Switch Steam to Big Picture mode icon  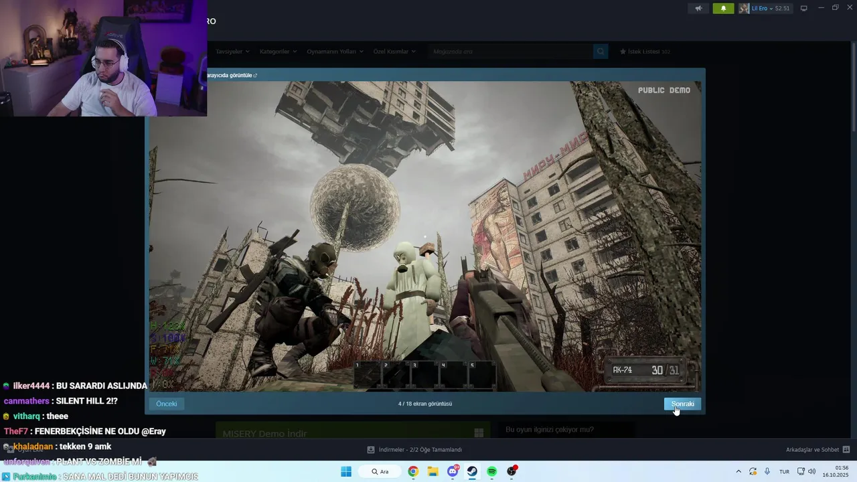804,9
